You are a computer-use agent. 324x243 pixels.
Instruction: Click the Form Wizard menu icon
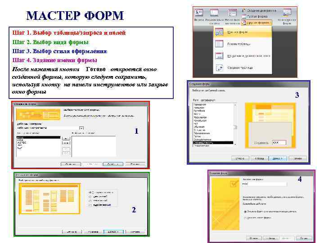coord(219,32)
